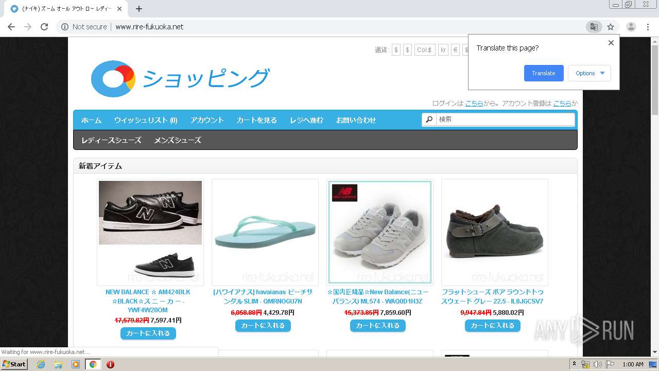Click red Opera-style icon in taskbar
The height and width of the screenshot is (371, 659).
coord(110,364)
